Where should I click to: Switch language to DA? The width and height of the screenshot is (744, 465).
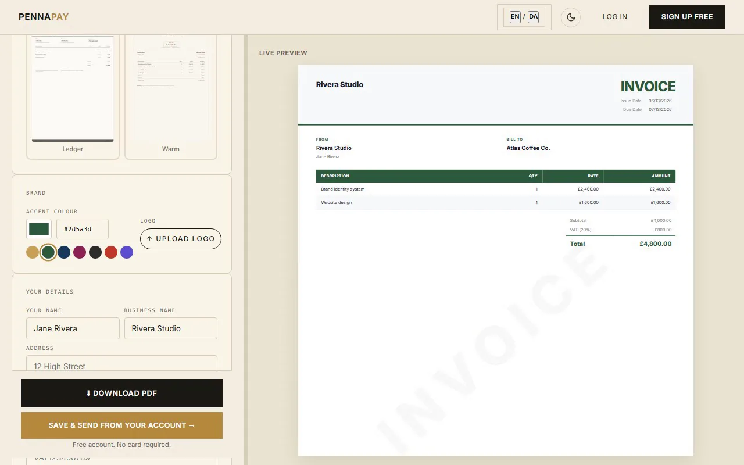[533, 17]
